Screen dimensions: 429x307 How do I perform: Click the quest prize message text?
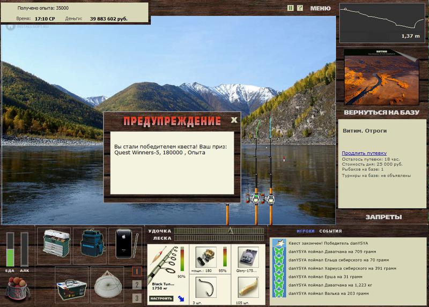click(x=171, y=149)
